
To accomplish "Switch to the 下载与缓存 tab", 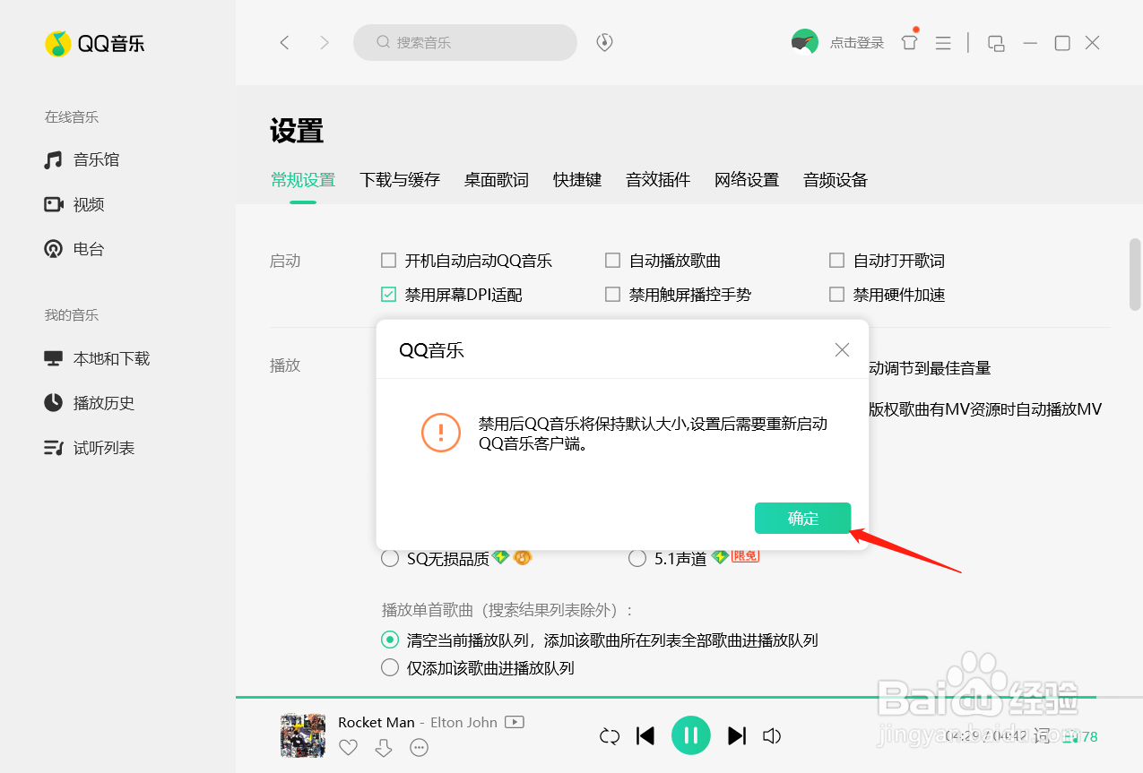I will 400,179.
